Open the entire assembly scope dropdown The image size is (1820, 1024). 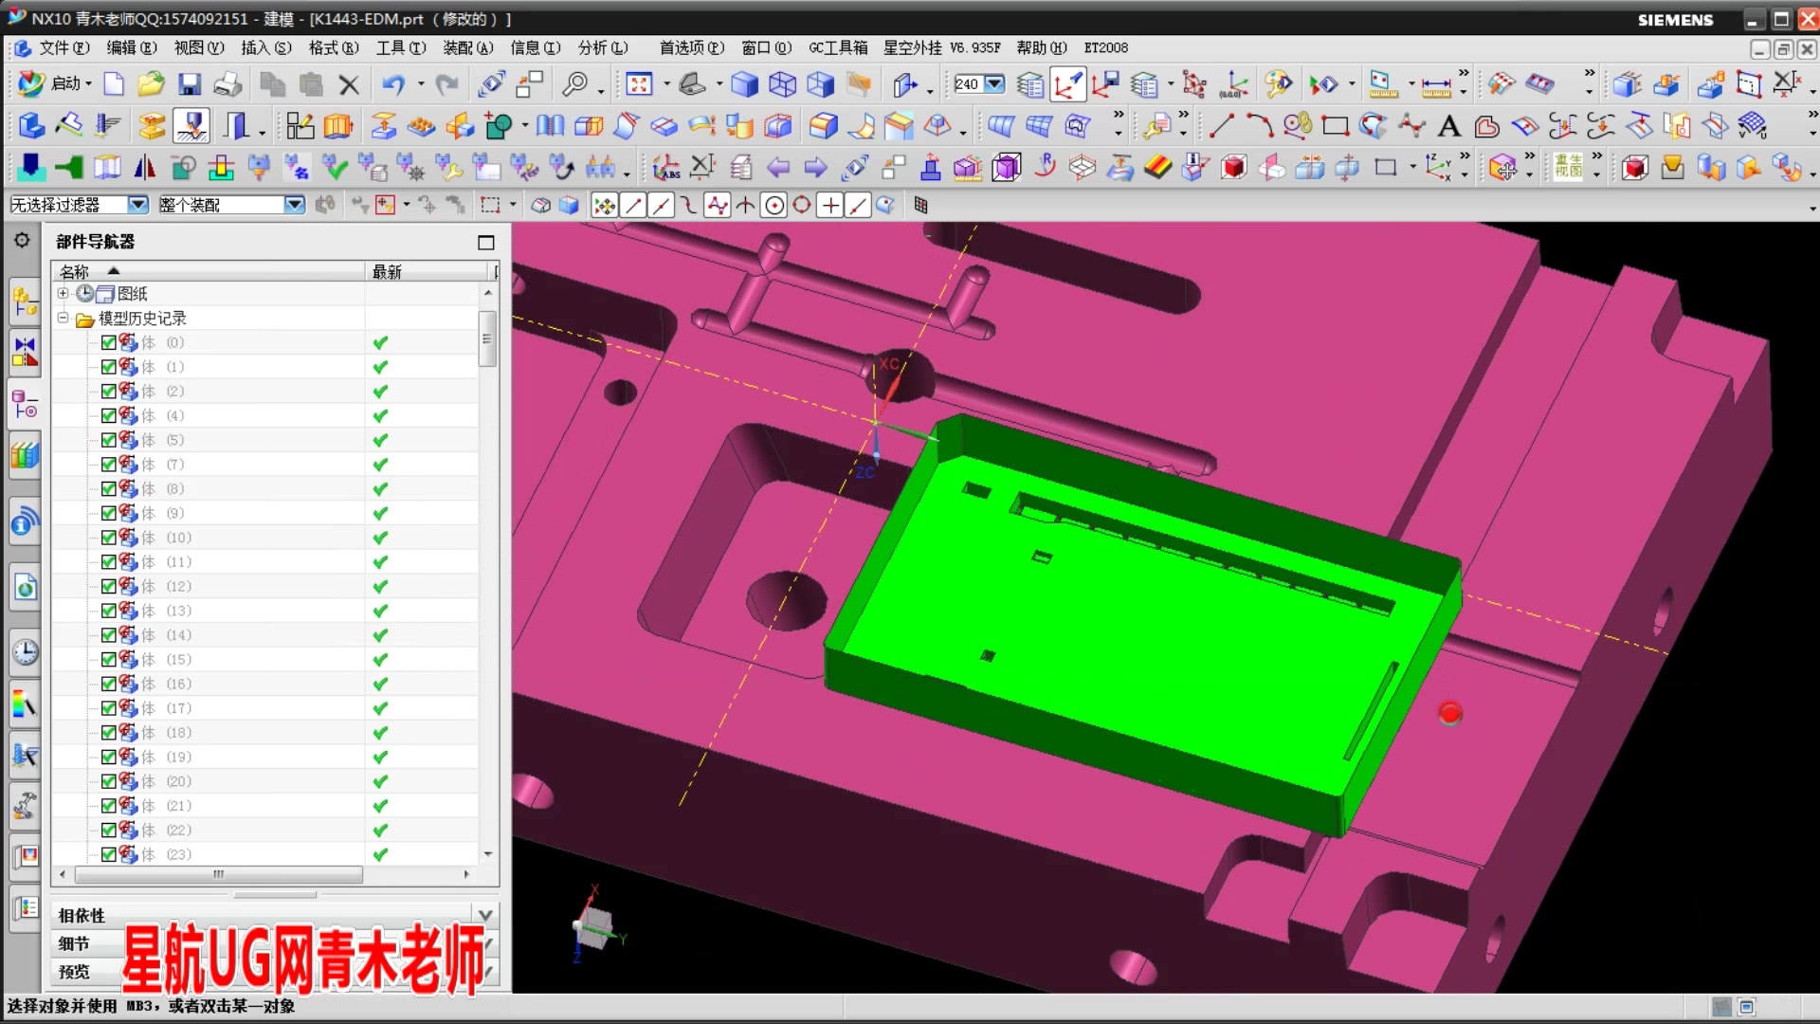point(294,205)
